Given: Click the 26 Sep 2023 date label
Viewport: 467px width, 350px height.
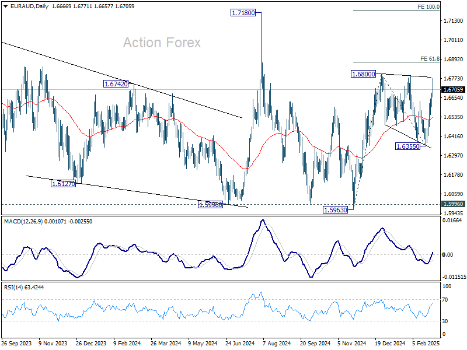Looking at the screenshot, I should coord(16,343).
